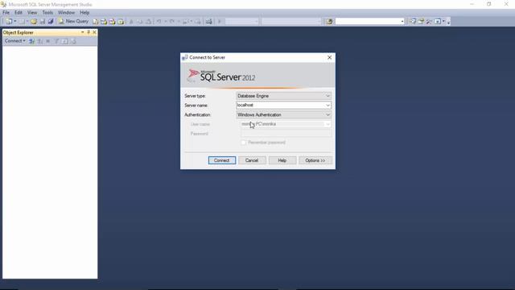The width and height of the screenshot is (515, 290).
Task: Click the Stop icon in Object Explorer toolbar
Action: [x=48, y=41]
